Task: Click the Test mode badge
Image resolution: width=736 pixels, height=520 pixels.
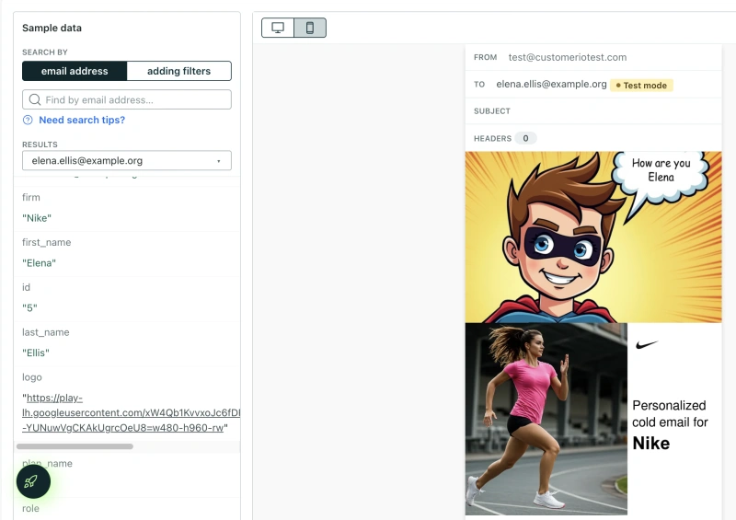Action: 641,85
